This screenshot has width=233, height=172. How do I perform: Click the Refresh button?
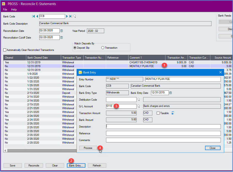pos(97,165)
